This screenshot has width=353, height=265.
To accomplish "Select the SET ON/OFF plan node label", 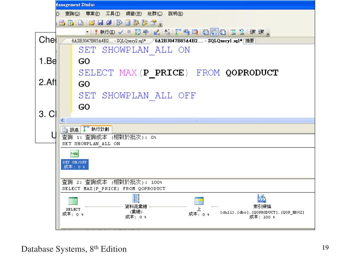I will point(75,165).
